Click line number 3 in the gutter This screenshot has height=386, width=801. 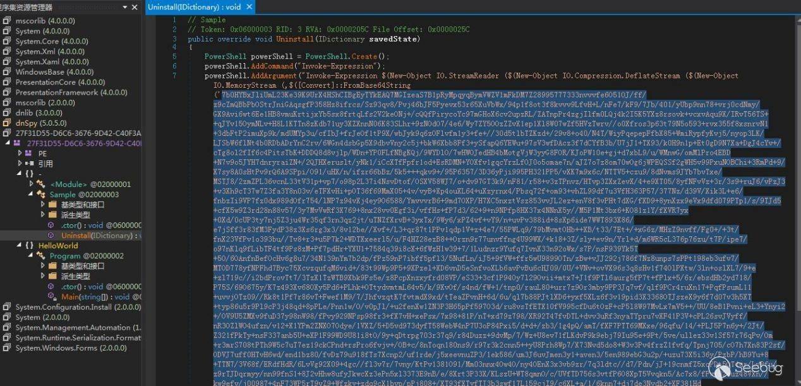pyautogui.click(x=175, y=39)
